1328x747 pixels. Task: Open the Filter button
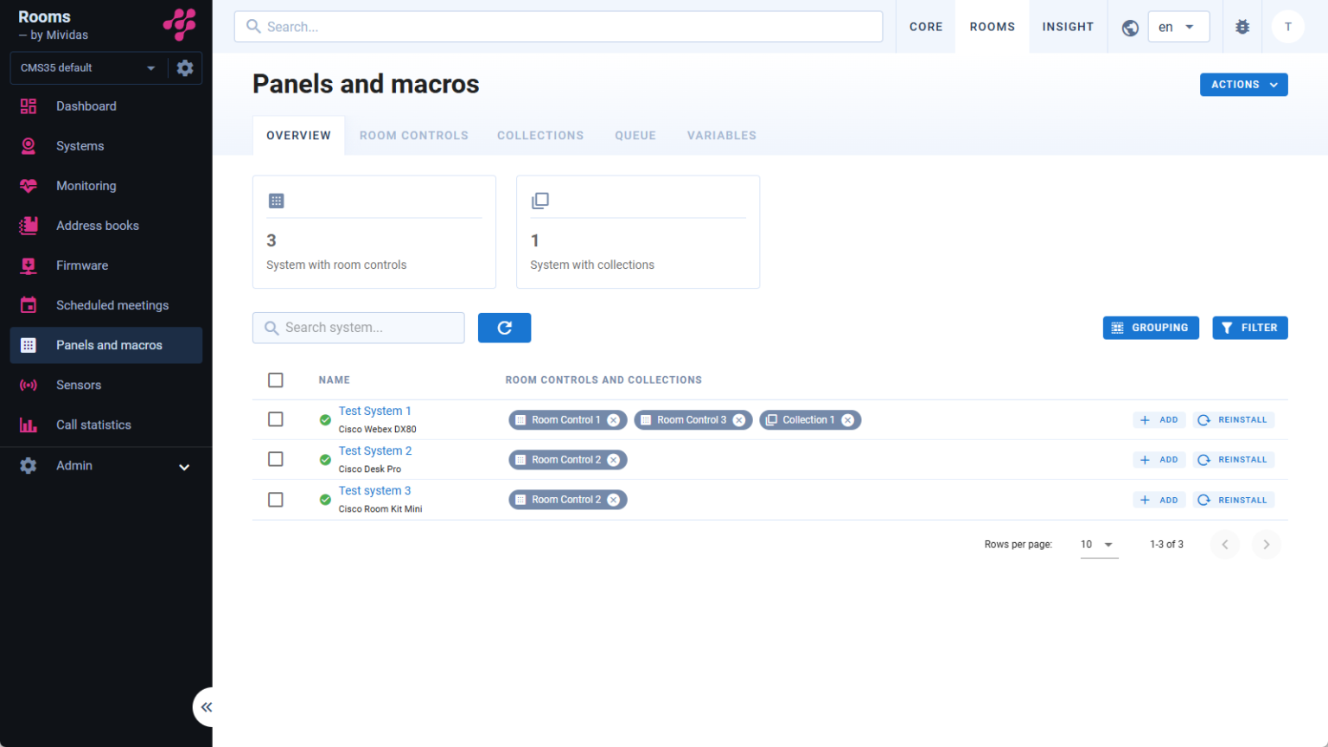1250,328
